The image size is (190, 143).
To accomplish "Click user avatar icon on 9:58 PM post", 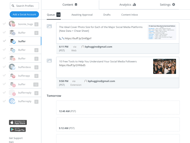I will 86,81.
